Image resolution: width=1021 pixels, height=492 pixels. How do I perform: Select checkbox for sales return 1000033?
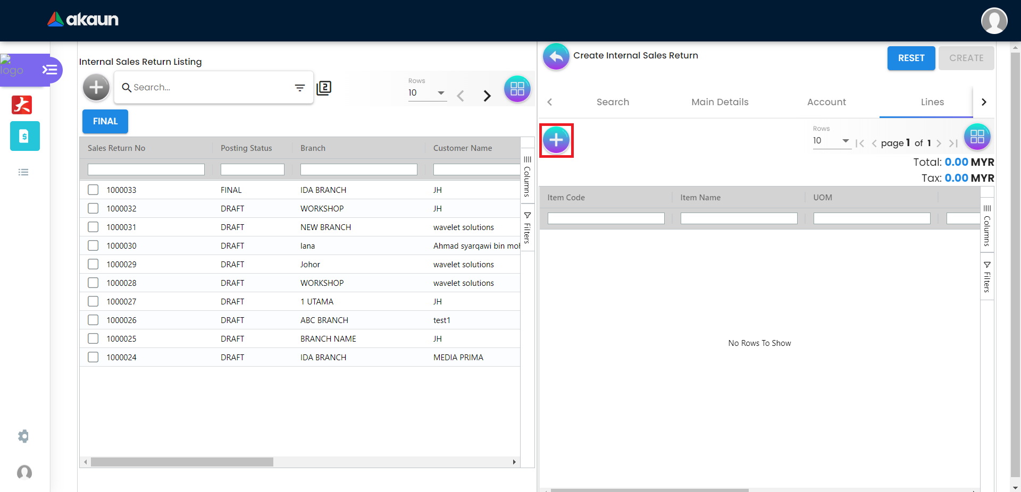click(x=93, y=190)
